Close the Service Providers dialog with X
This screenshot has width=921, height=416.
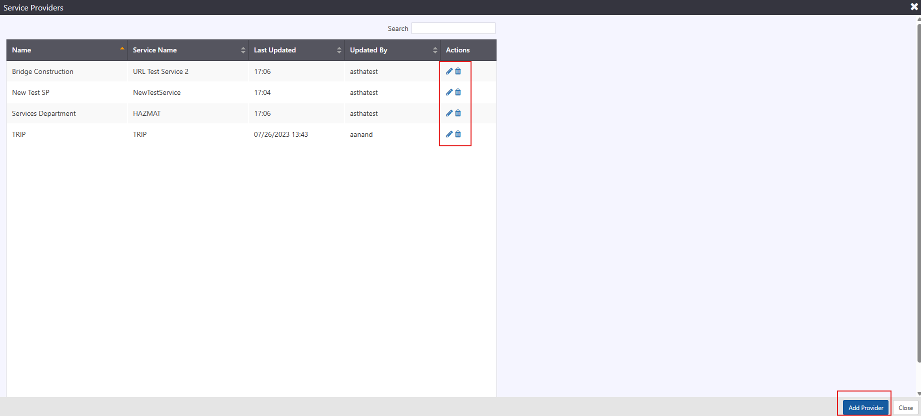click(x=914, y=7)
